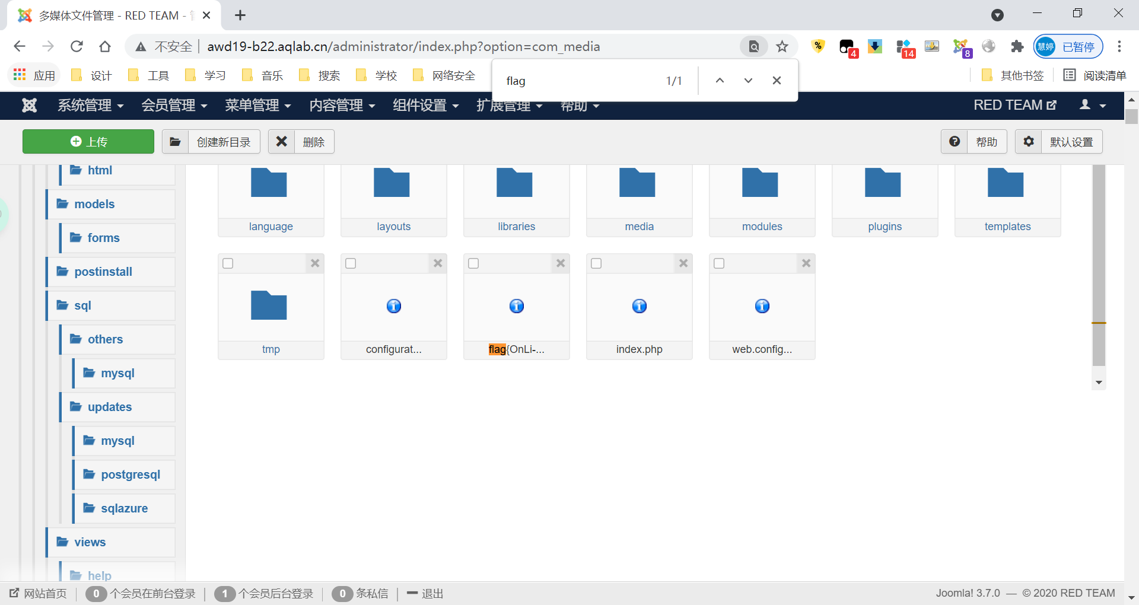Click the RED TEAM site link

[1015, 106]
